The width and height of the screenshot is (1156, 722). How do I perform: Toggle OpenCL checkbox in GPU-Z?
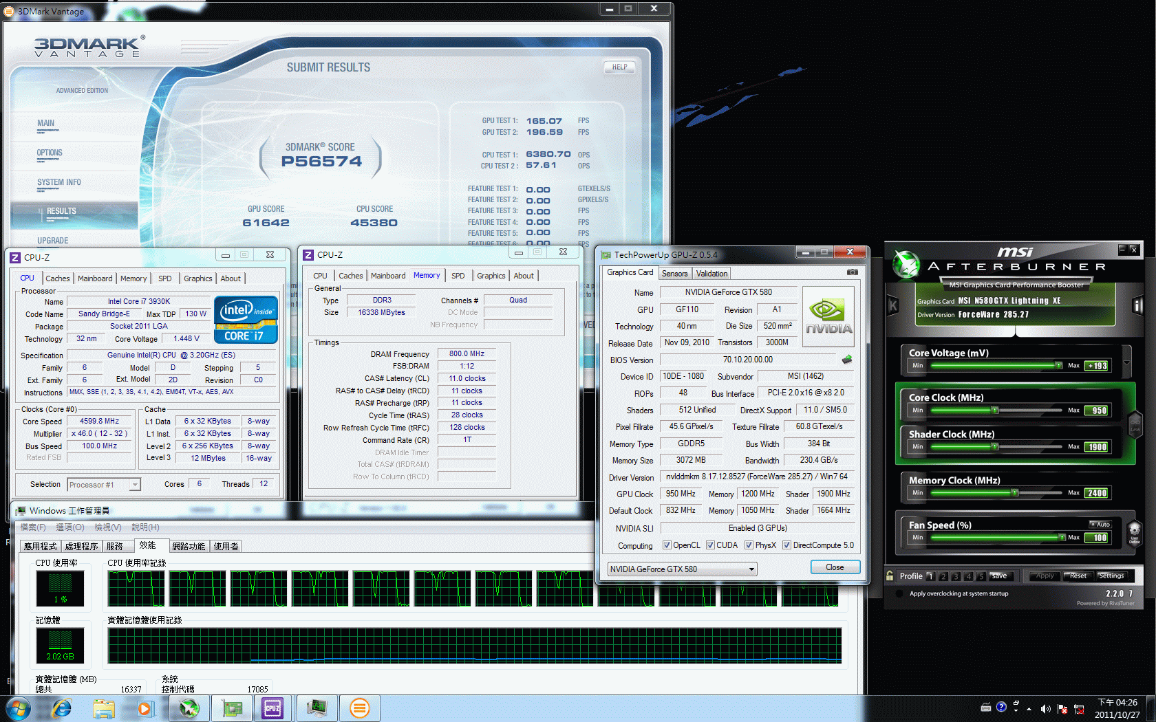[x=667, y=545]
